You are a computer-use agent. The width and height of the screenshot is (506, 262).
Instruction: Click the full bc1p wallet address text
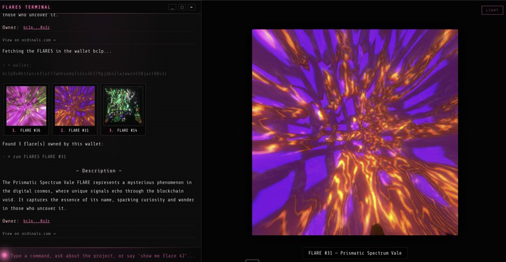pyautogui.click(x=84, y=74)
